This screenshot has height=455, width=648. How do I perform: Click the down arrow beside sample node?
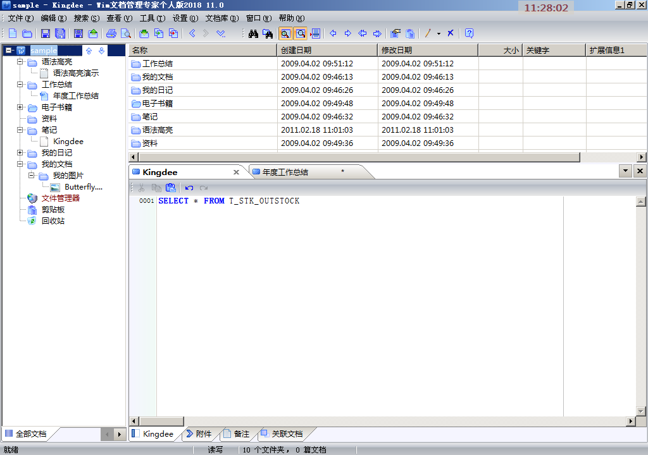[102, 51]
